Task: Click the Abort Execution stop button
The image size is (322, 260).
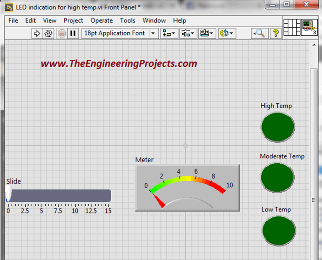Action: click(62, 33)
